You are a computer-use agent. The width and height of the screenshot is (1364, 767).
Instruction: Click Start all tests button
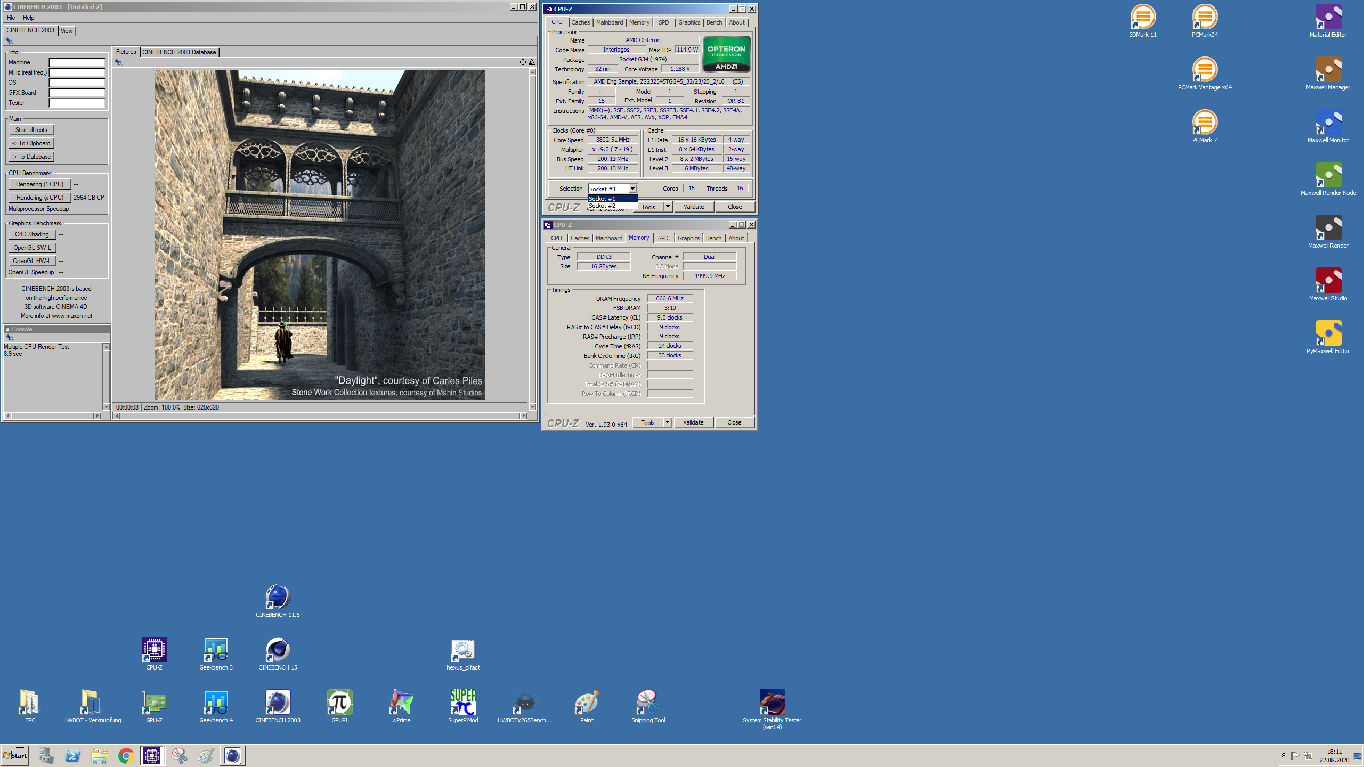31,130
